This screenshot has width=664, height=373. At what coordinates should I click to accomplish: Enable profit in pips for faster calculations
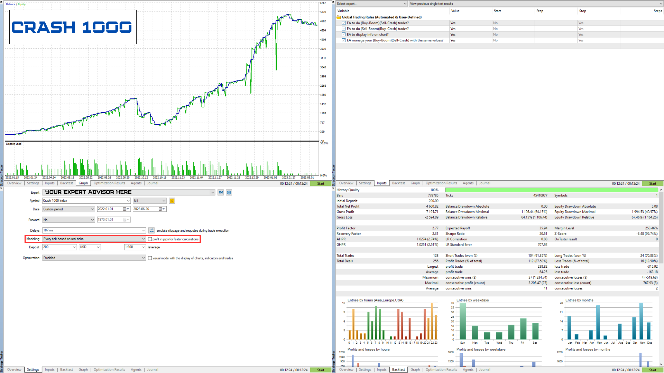(150, 239)
